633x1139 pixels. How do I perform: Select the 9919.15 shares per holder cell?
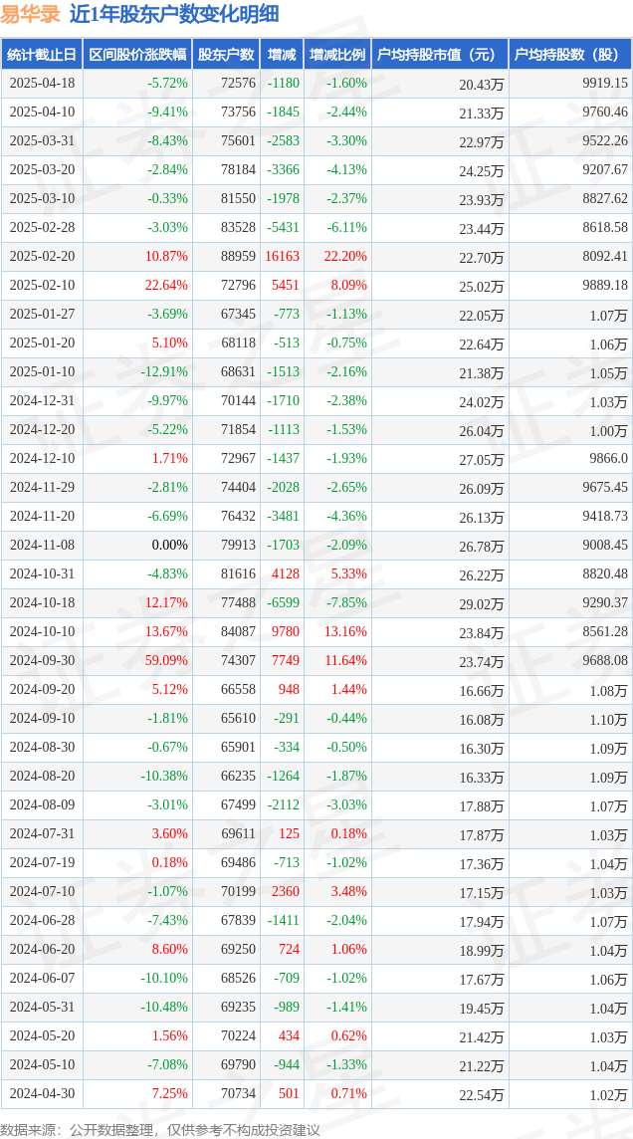click(x=605, y=83)
